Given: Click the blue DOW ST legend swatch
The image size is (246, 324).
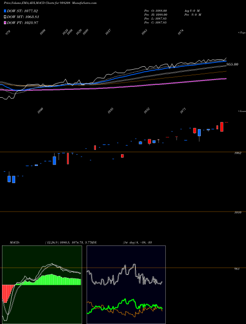Looking at the screenshot, I should [5, 11].
